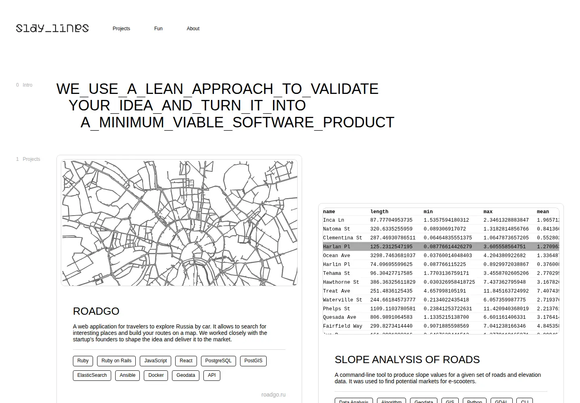This screenshot has height=403, width=580.
Task: Select the React tag
Action: pyautogui.click(x=186, y=361)
